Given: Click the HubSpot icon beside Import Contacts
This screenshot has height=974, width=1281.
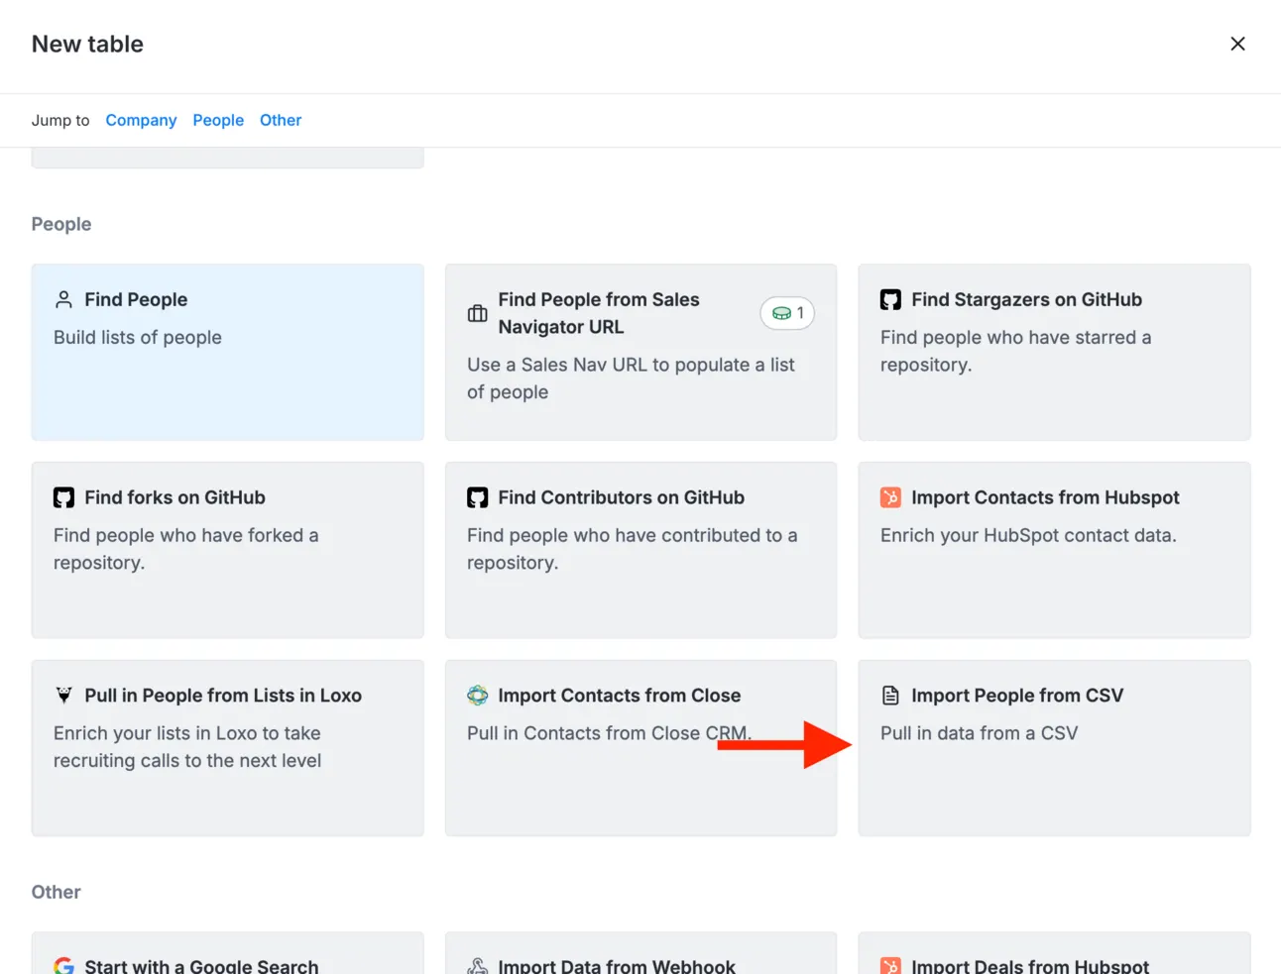Looking at the screenshot, I should (x=890, y=497).
